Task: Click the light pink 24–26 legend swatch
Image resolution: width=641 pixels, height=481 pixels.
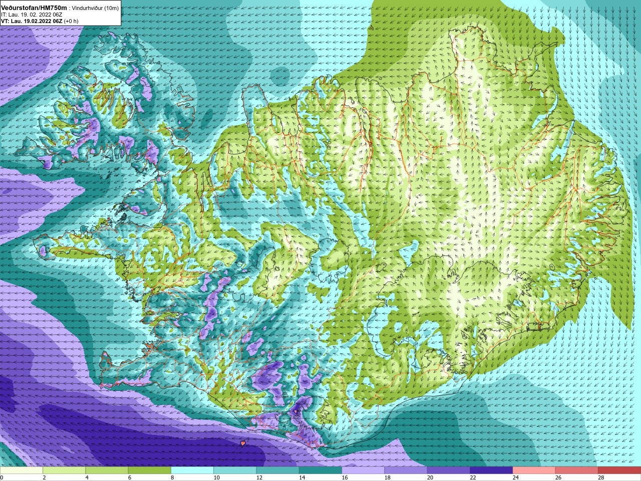Action: tap(534, 470)
